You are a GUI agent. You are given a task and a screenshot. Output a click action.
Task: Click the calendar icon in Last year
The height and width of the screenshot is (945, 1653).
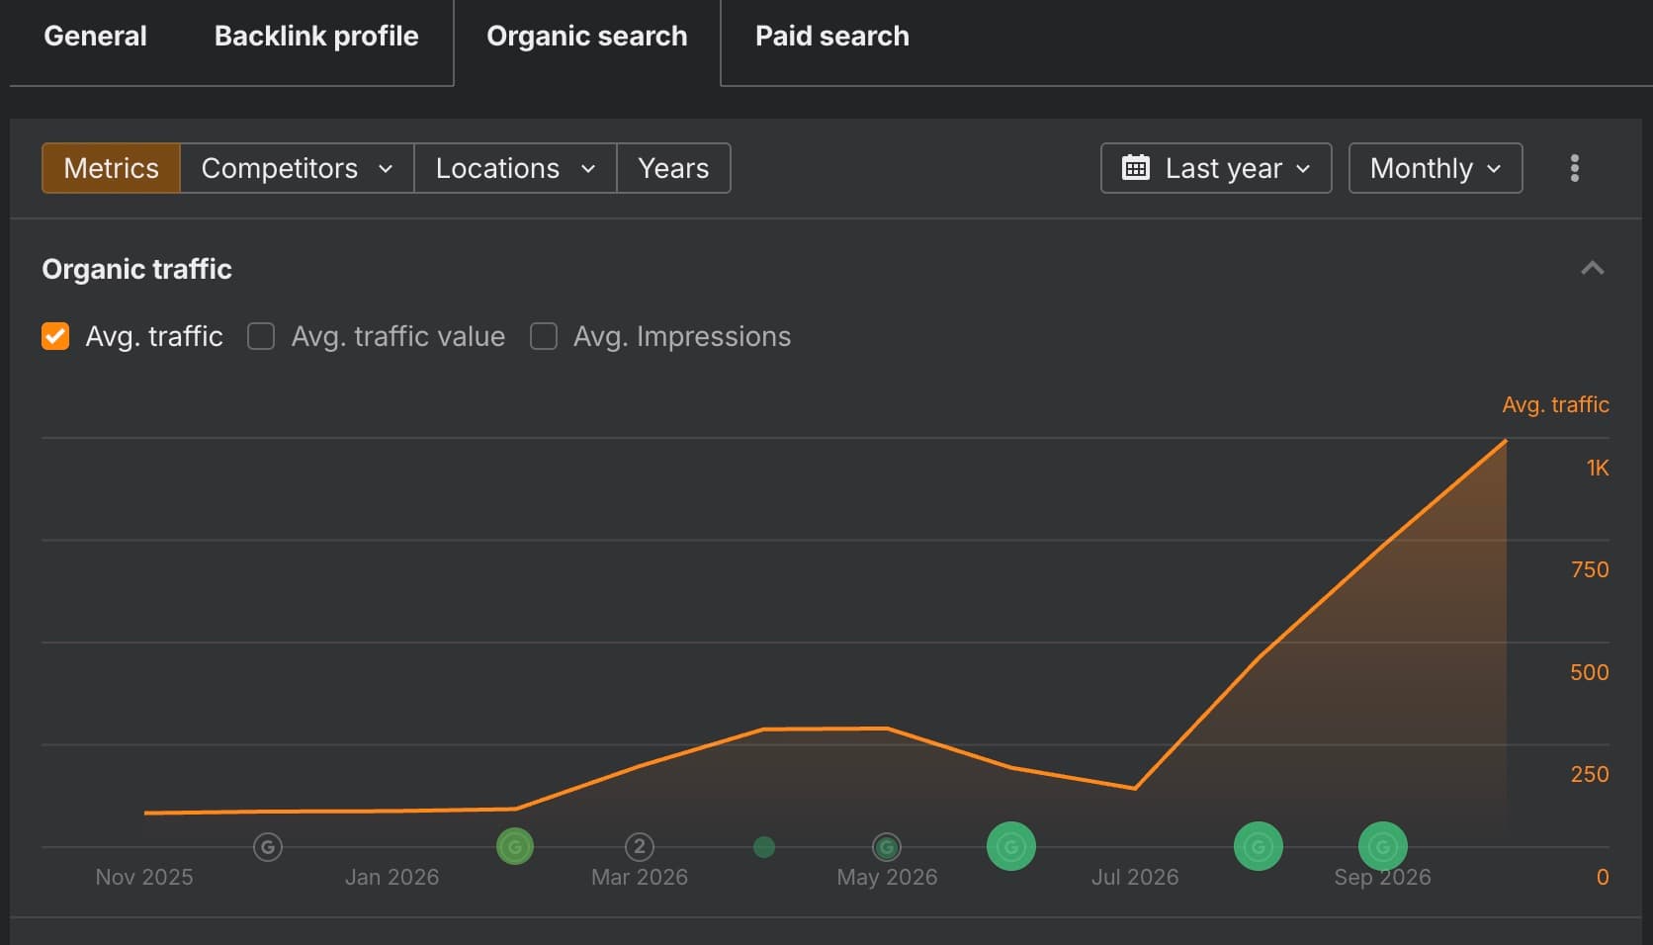pos(1136,168)
